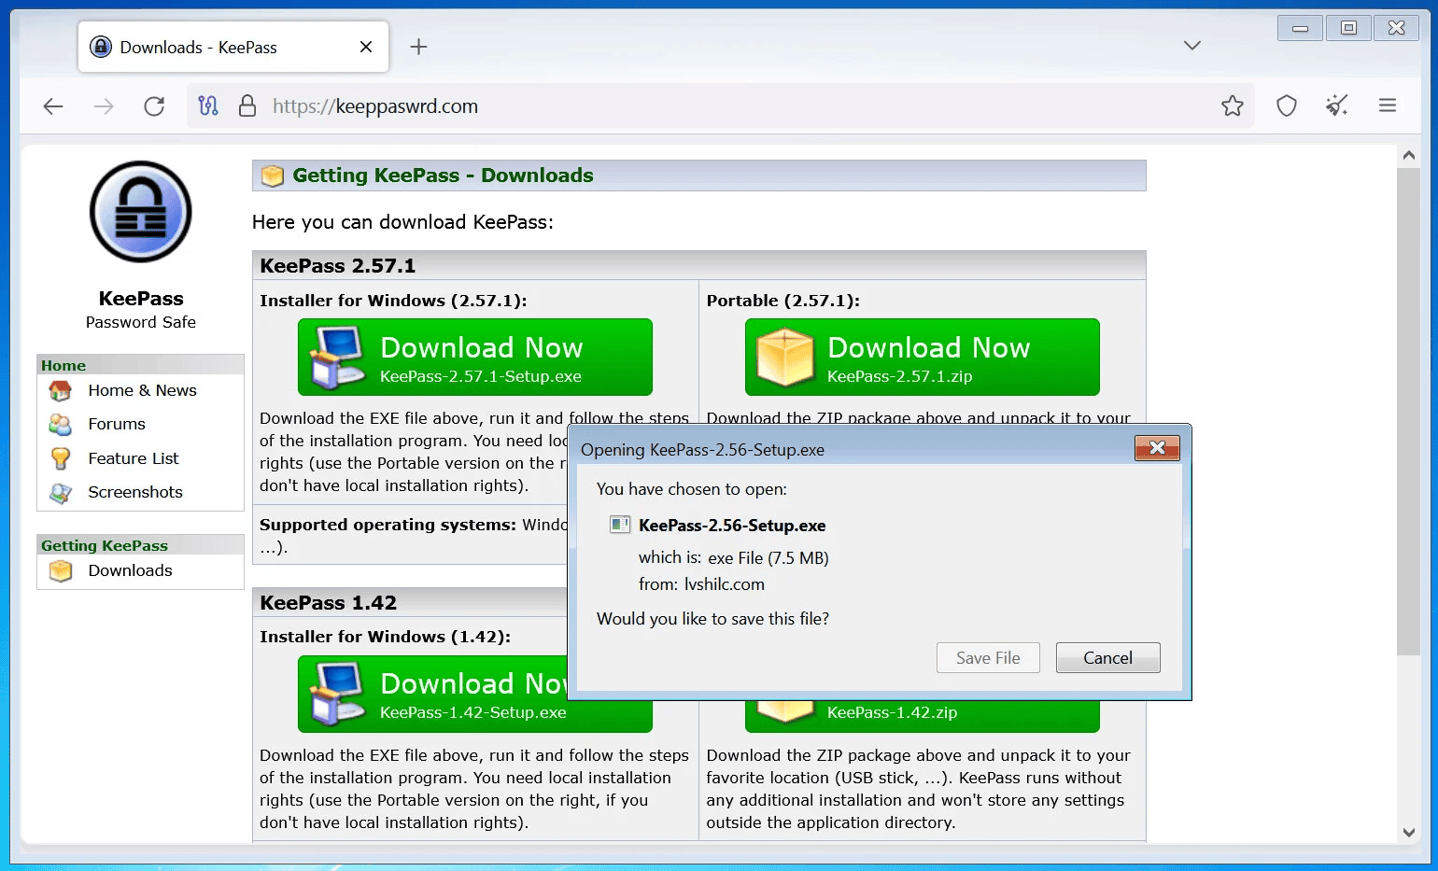1438x871 pixels.
Task: Open the list-all-tabs chevron
Action: [1192, 45]
